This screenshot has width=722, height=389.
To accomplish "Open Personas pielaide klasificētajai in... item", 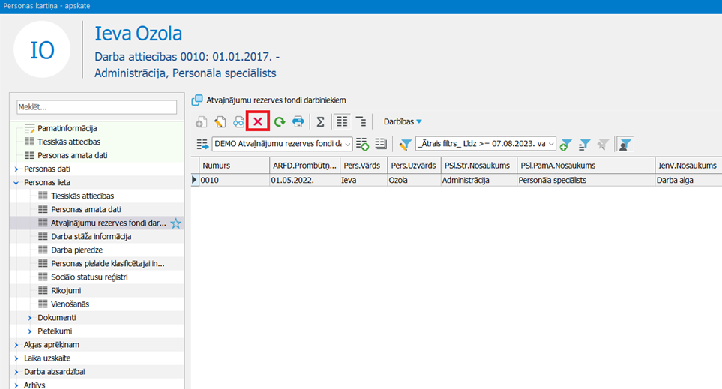I will tap(108, 263).
